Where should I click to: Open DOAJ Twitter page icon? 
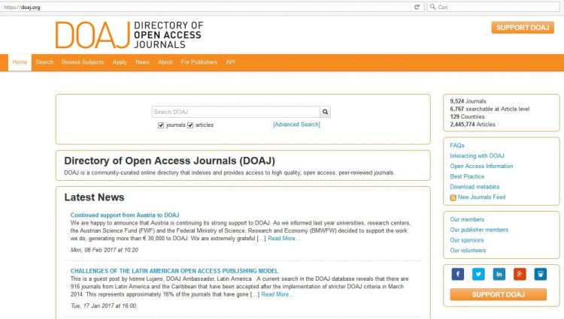pyautogui.click(x=478, y=274)
